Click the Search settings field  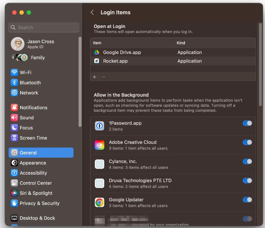(44, 27)
